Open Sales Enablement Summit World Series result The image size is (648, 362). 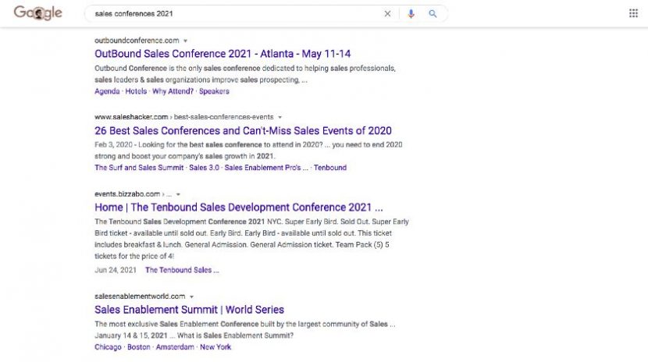[189, 310]
